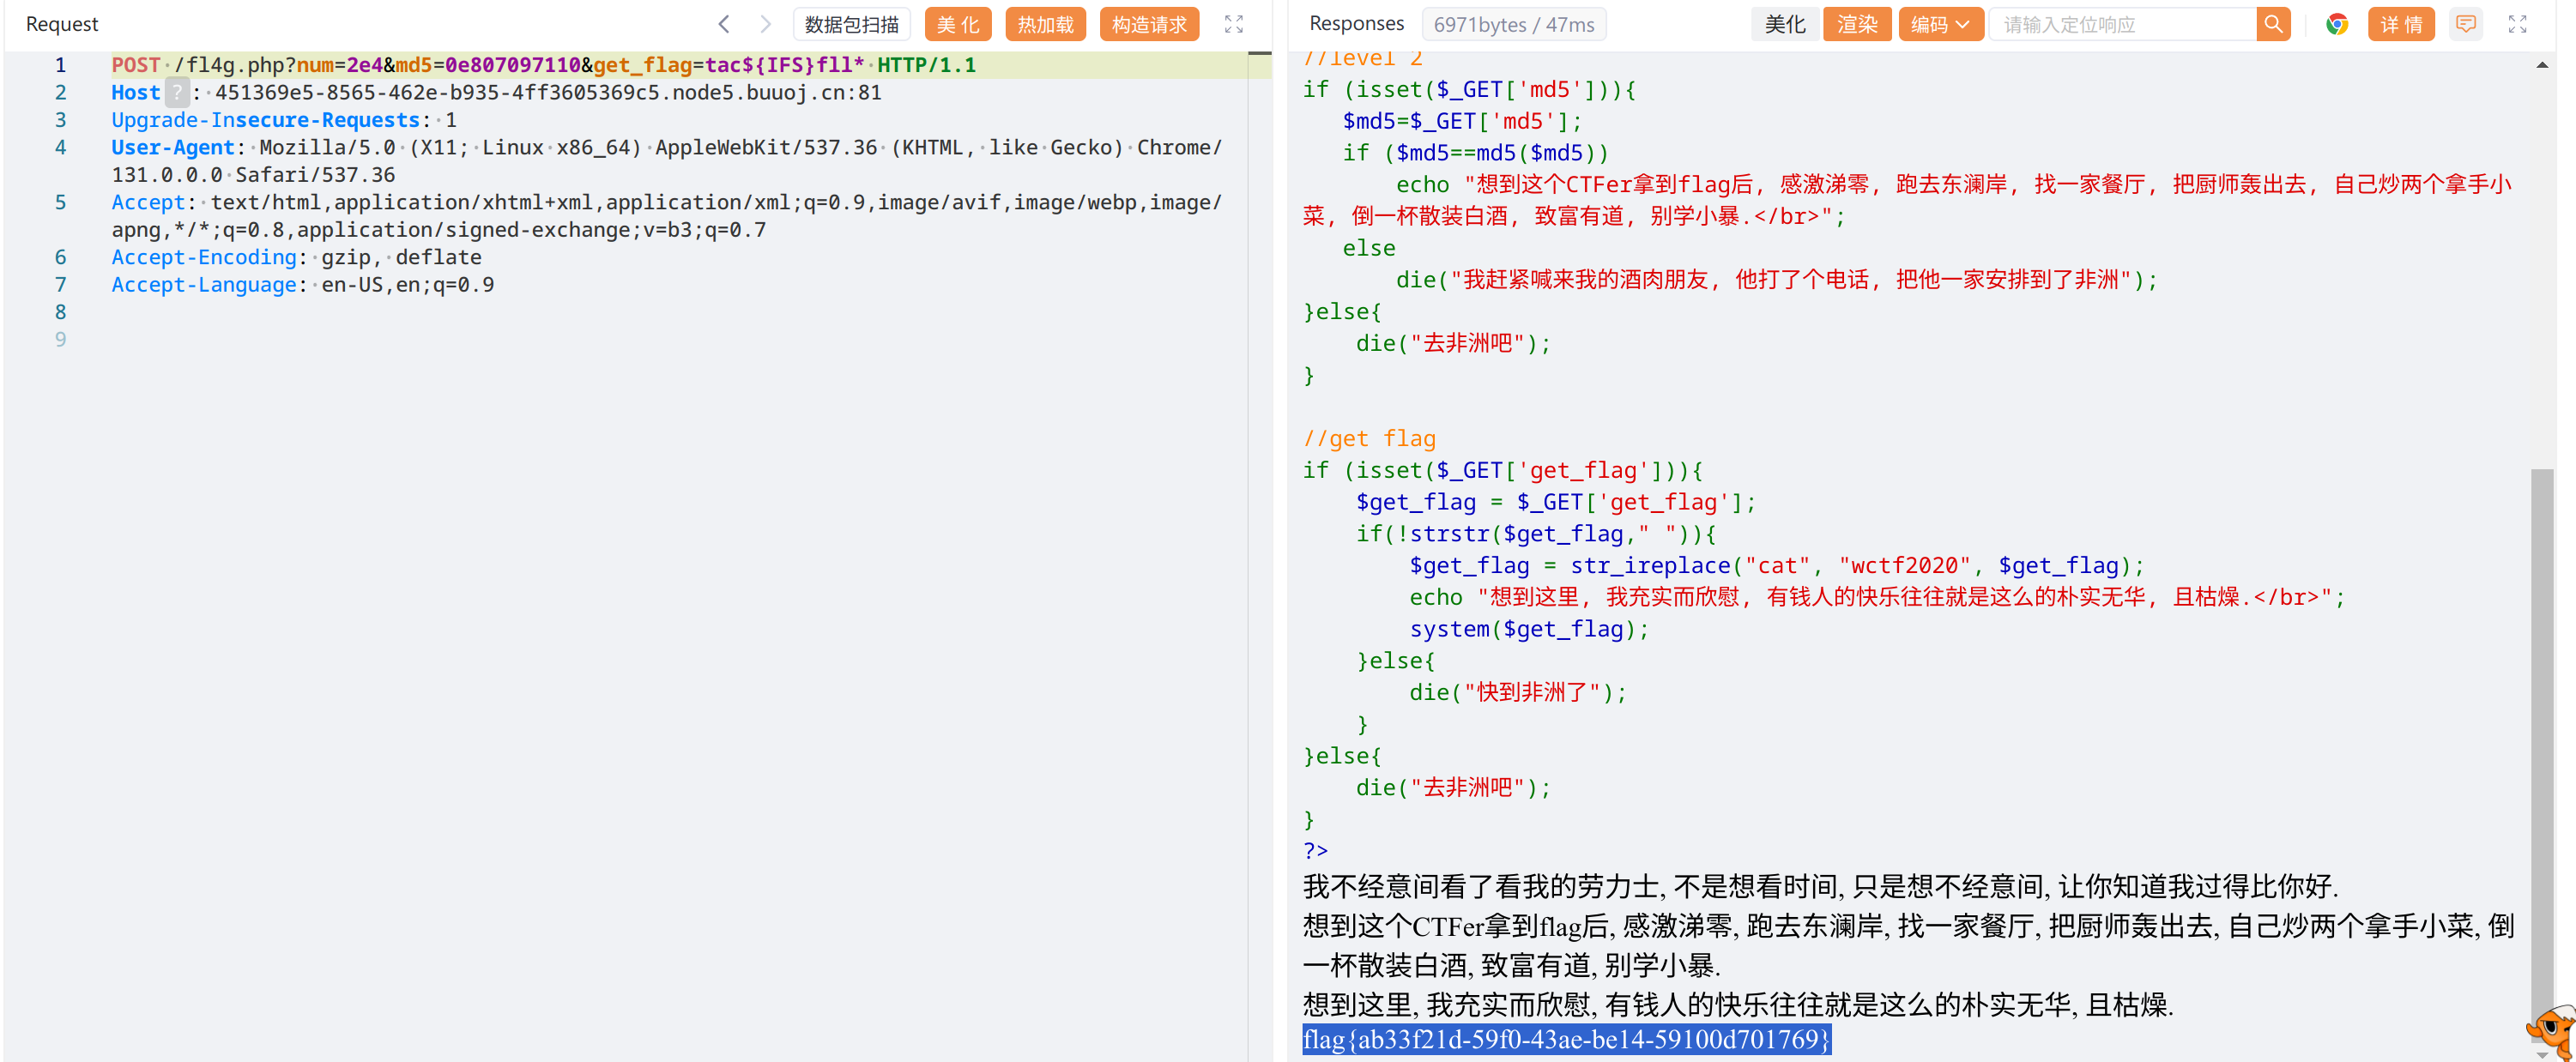This screenshot has height=1062, width=2576.
Task: Click the Responses panel title
Action: click(1356, 24)
